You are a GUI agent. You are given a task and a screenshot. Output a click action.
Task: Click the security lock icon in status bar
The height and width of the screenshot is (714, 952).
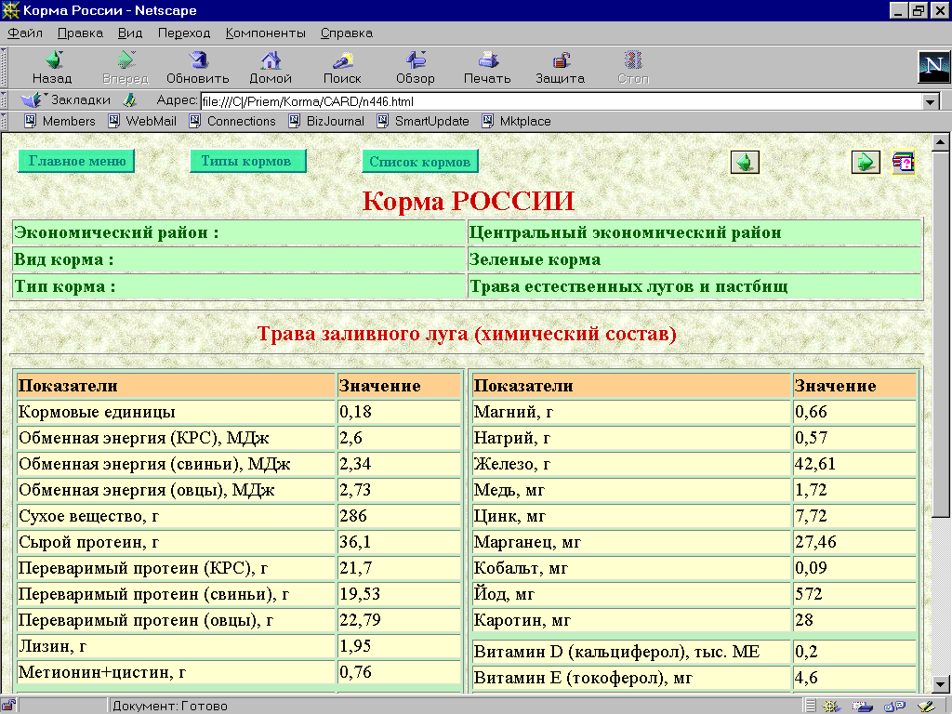[x=10, y=706]
